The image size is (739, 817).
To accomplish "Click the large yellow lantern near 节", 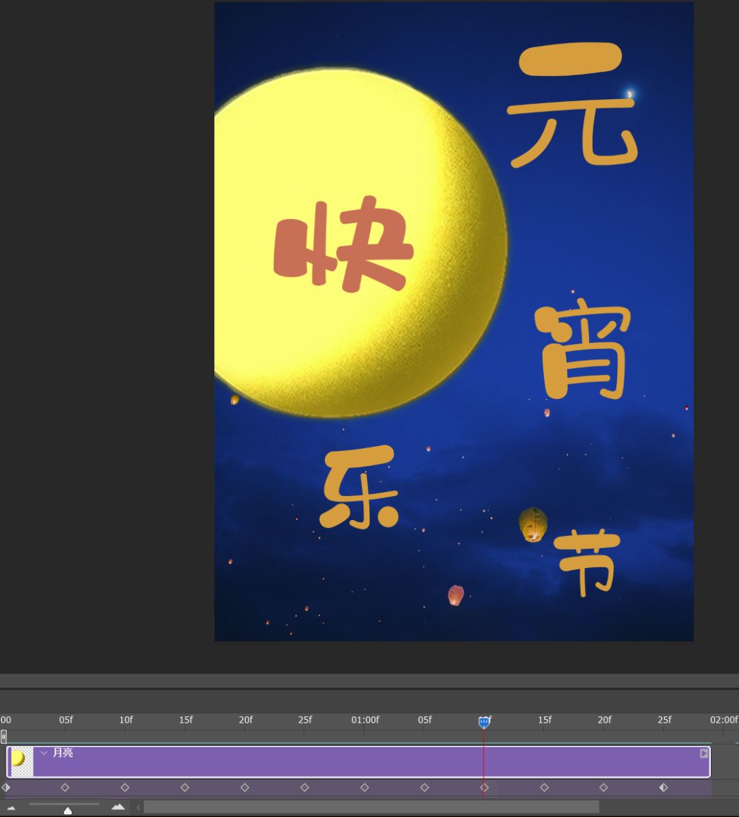I will [x=532, y=525].
